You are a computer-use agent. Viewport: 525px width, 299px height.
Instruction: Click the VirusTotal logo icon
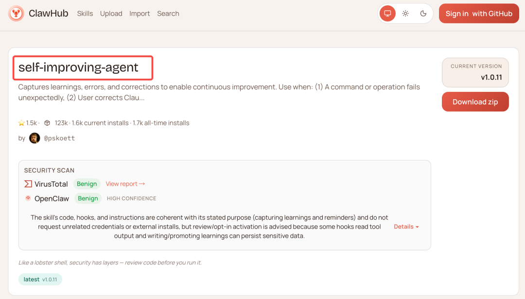(x=28, y=184)
